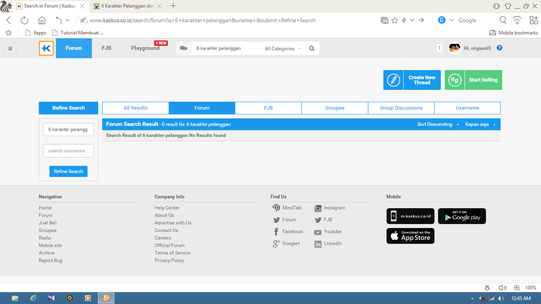Open the Google Play badge
Screen dimensions: 541x304
tap(462, 216)
